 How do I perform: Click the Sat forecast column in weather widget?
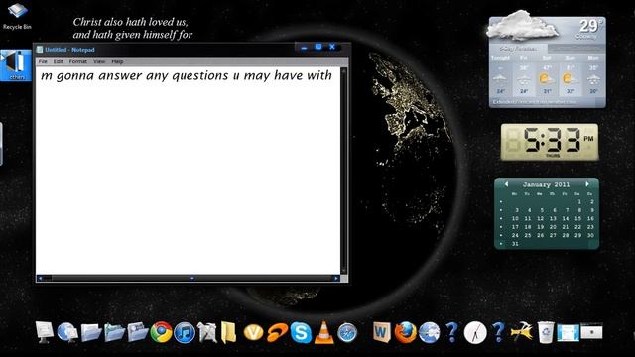pos(547,75)
